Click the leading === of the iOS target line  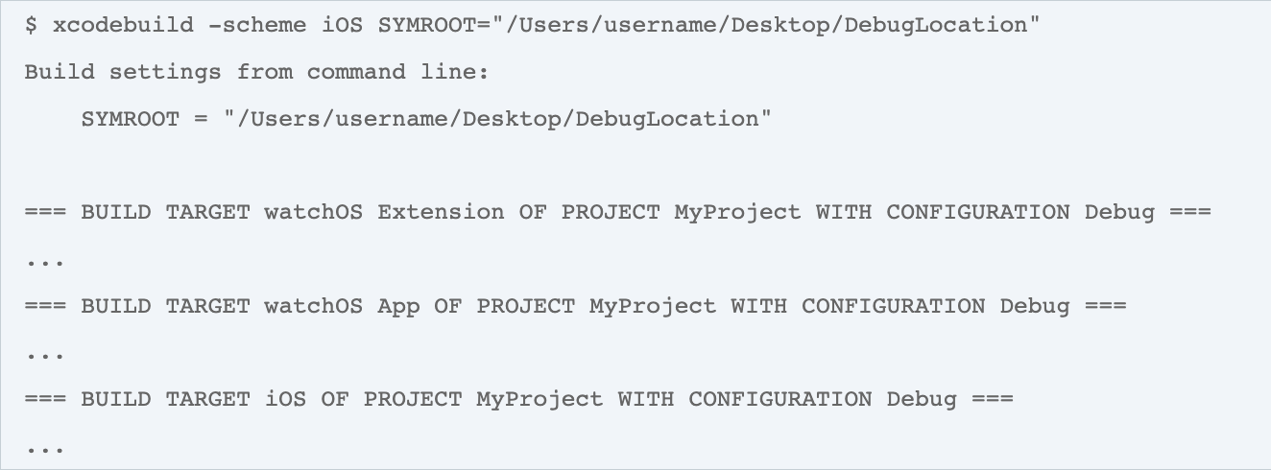click(45, 400)
